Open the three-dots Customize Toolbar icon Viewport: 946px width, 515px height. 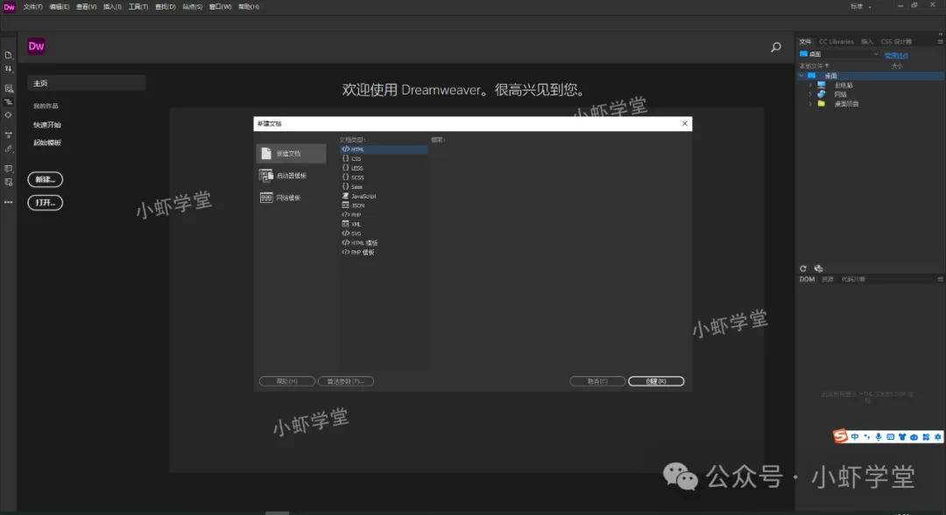point(9,202)
